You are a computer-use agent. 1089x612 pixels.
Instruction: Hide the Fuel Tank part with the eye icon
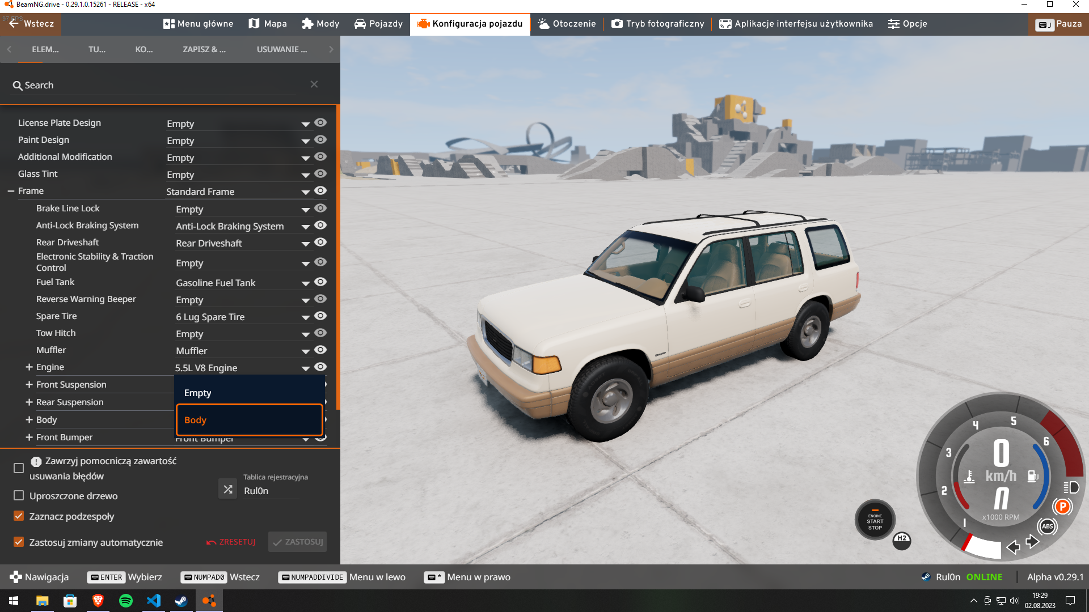tap(320, 282)
